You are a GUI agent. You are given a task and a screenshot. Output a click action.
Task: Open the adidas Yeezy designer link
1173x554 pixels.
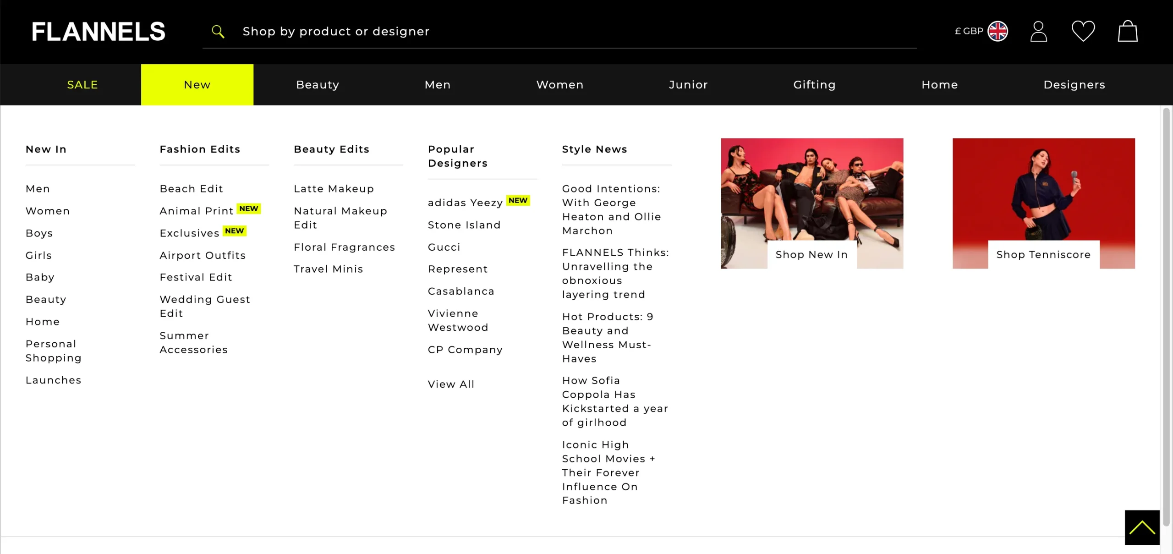click(465, 203)
